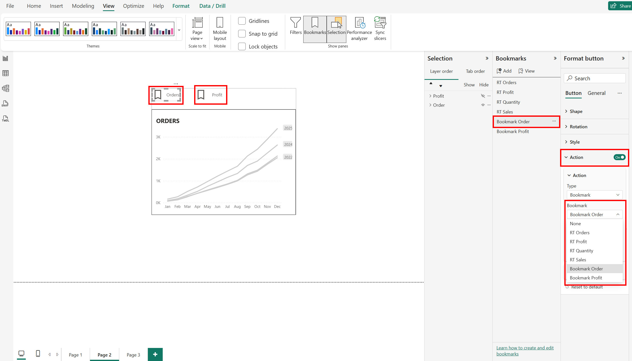The height and width of the screenshot is (361, 632).
Task: Toggle visibility of the Order layer
Action: click(483, 105)
